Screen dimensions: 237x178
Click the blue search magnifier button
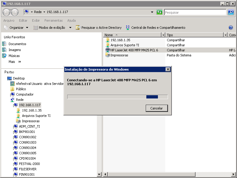point(231,12)
